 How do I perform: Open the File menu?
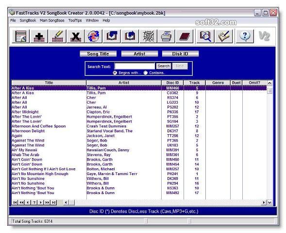(13, 20)
